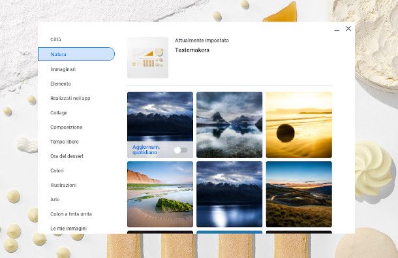398x258 pixels.
Task: Open the Colori category
Action: tap(57, 170)
